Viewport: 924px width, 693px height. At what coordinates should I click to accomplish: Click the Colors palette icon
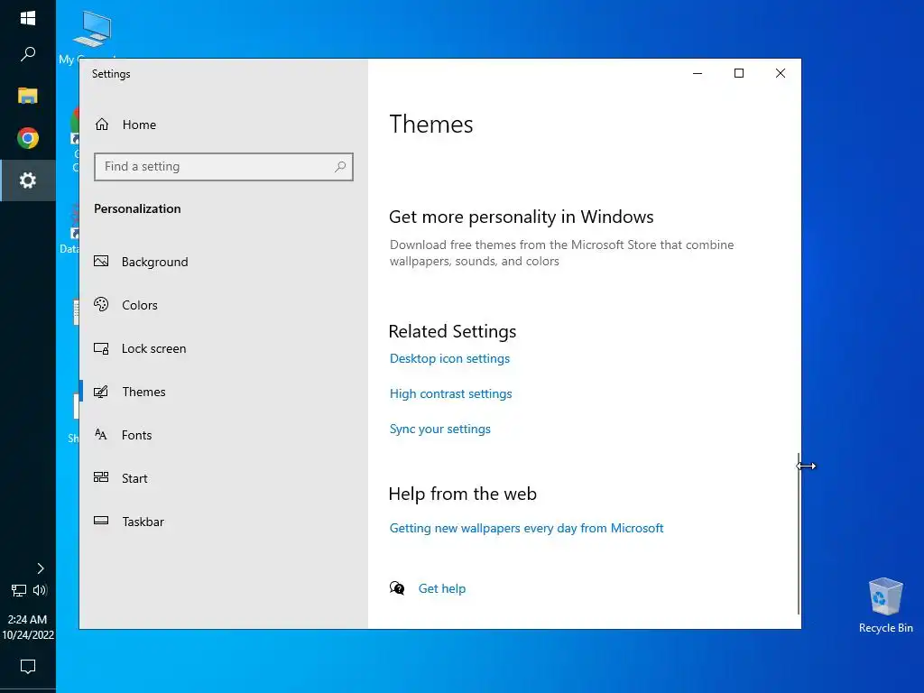(101, 304)
